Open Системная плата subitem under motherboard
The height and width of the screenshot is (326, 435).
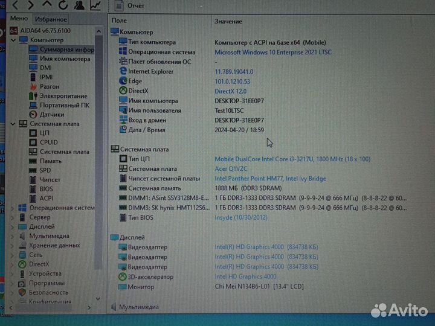[x=59, y=152]
